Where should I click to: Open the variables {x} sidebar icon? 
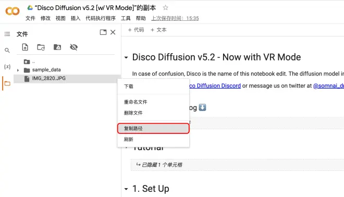(x=7, y=67)
